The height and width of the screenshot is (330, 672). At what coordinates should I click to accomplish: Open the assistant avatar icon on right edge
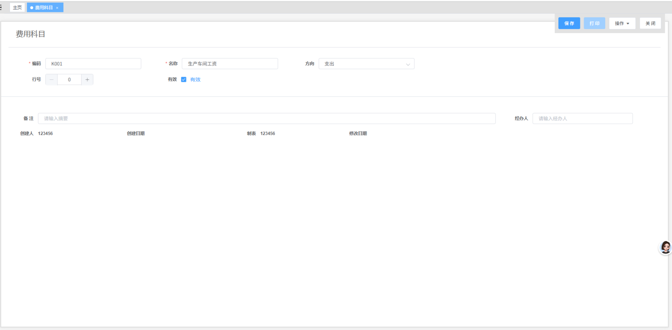pyautogui.click(x=665, y=247)
